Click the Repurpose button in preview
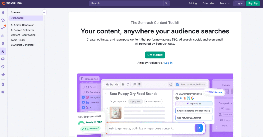This screenshot has height=137, width=263. pyautogui.click(x=89, y=79)
